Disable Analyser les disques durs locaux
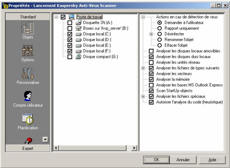 pos(151,57)
